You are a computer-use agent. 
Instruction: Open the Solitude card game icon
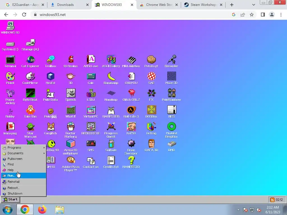tap(111, 146)
